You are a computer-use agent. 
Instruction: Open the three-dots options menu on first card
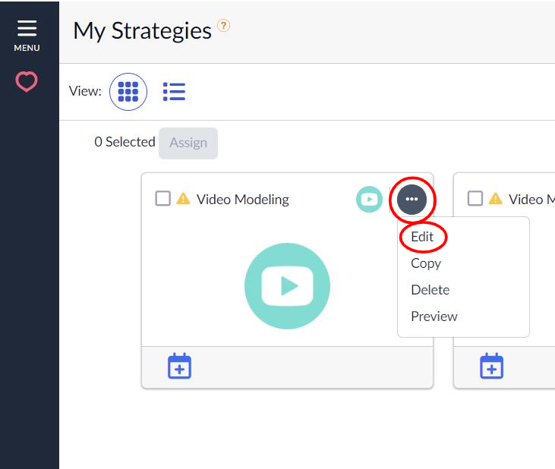412,199
